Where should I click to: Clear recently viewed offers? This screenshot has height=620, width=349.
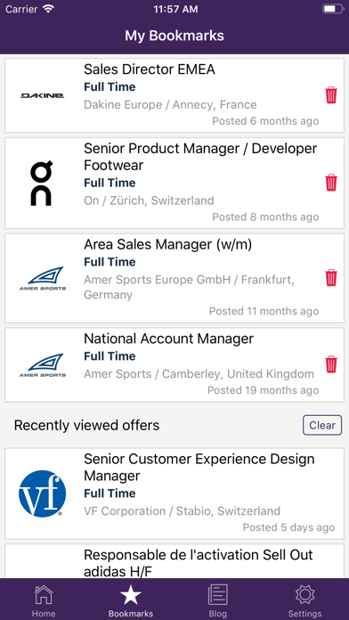[322, 425]
